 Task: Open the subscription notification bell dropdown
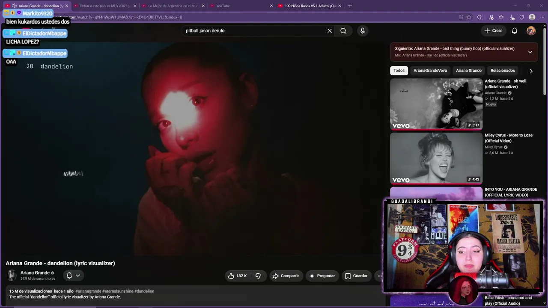(73, 275)
